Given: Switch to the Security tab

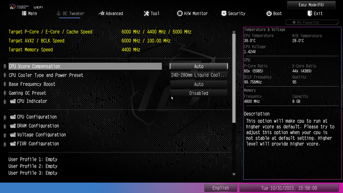Looking at the screenshot, I should coord(233,14).
